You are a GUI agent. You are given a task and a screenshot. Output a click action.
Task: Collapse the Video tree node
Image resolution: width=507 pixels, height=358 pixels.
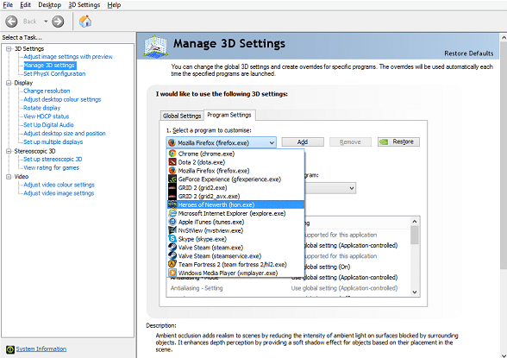coord(9,177)
